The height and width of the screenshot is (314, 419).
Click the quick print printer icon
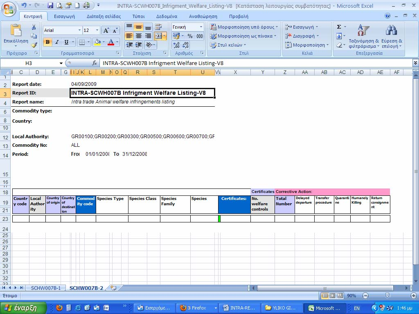coord(86,5)
